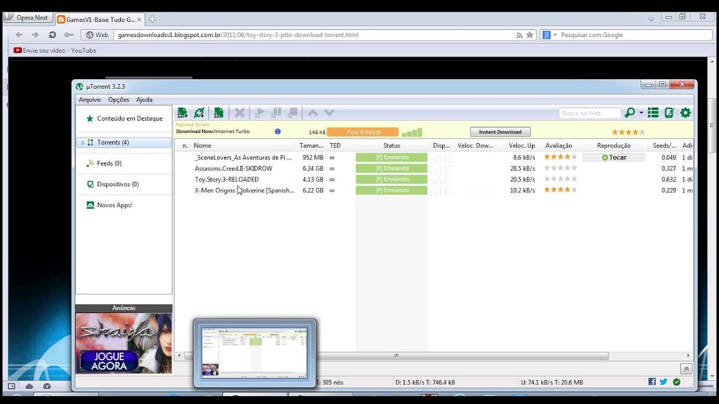The width and height of the screenshot is (719, 404).
Task: Open the Ajuda menu
Action: pyautogui.click(x=144, y=99)
